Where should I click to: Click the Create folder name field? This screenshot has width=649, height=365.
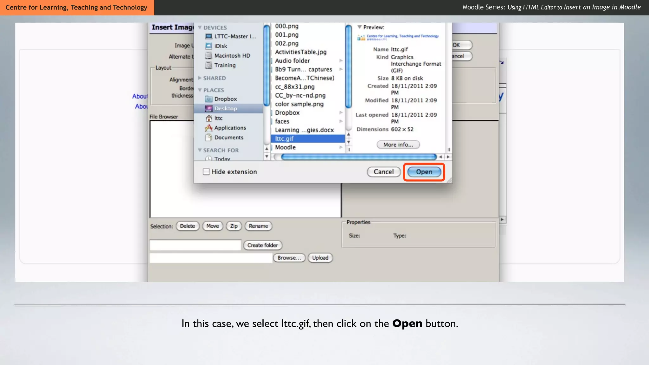coord(195,245)
